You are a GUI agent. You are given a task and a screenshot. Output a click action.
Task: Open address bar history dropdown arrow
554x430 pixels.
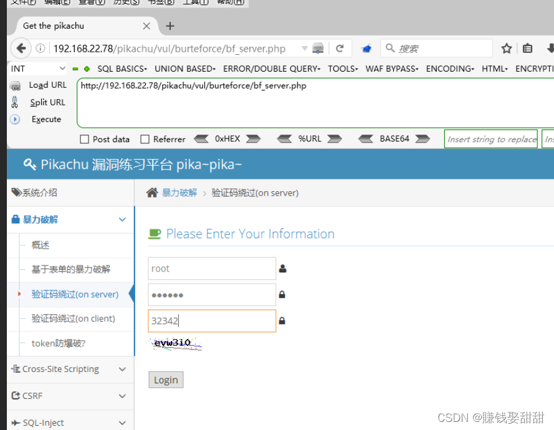[304, 49]
